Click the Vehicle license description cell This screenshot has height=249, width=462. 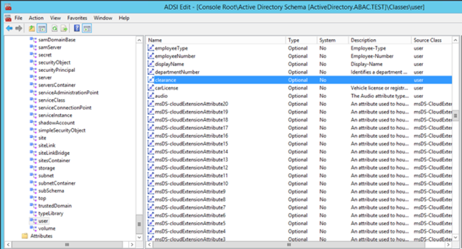click(379, 88)
